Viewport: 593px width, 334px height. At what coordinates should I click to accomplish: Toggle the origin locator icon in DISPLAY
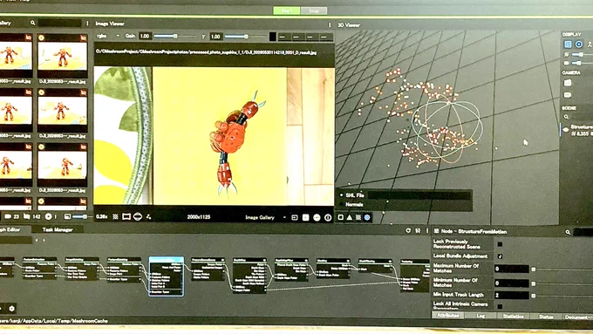590,44
